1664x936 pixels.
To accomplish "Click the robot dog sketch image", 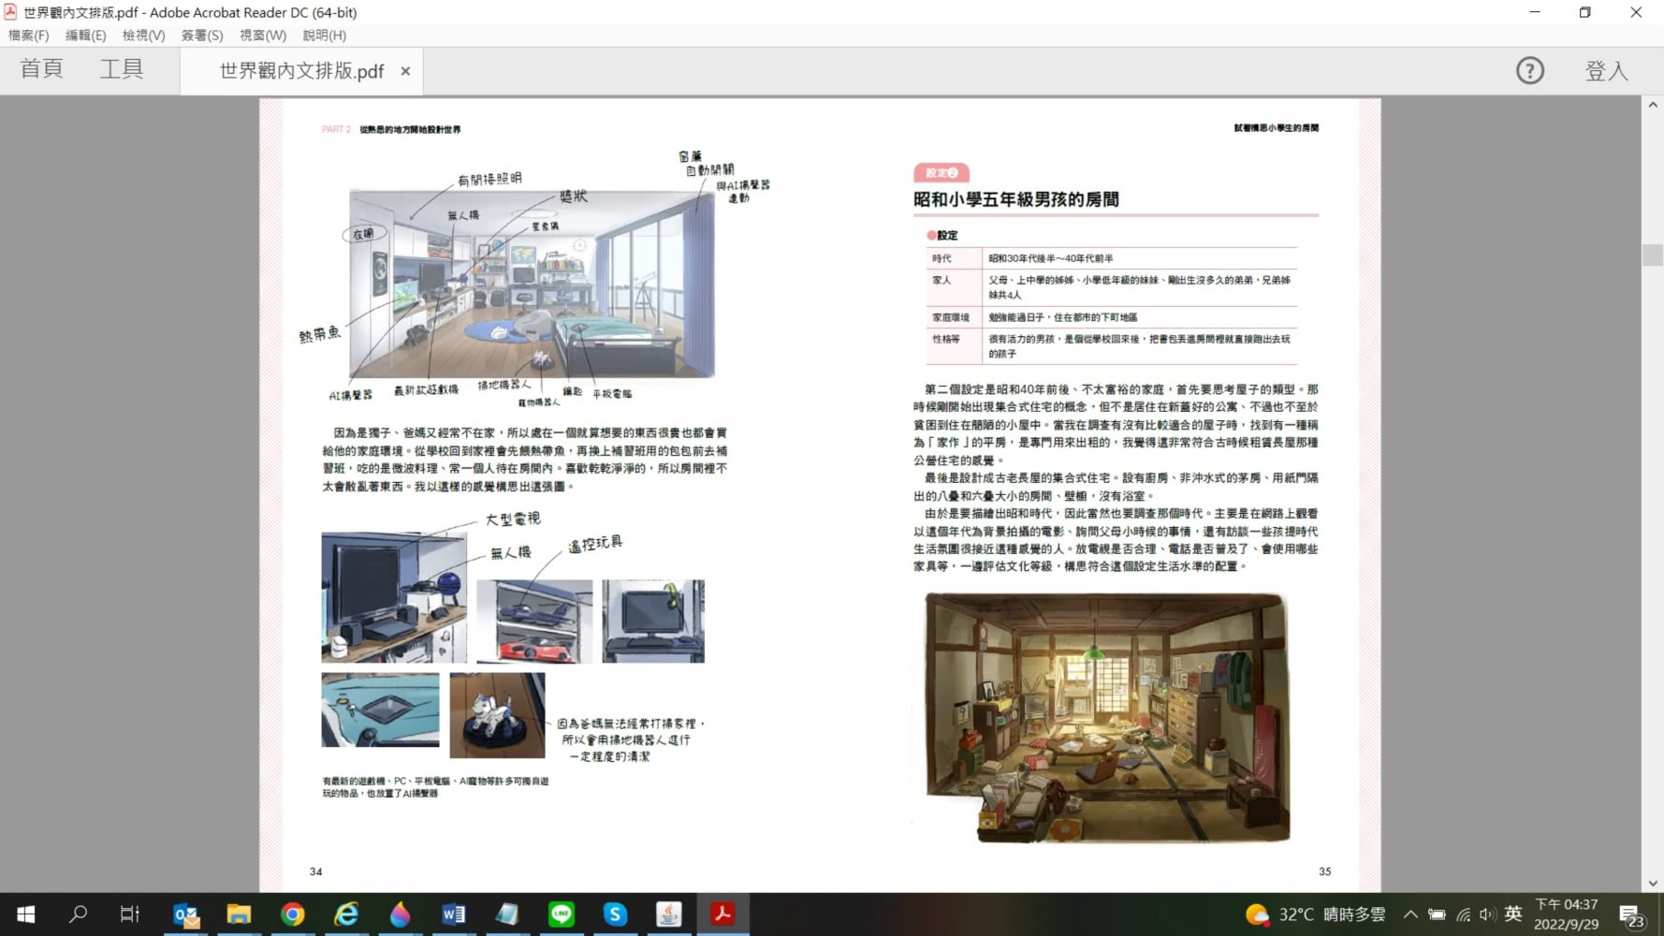I will [497, 715].
